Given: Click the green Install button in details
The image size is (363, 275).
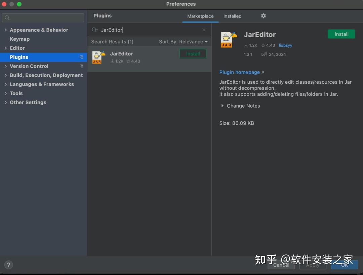Looking at the screenshot, I should (x=341, y=34).
